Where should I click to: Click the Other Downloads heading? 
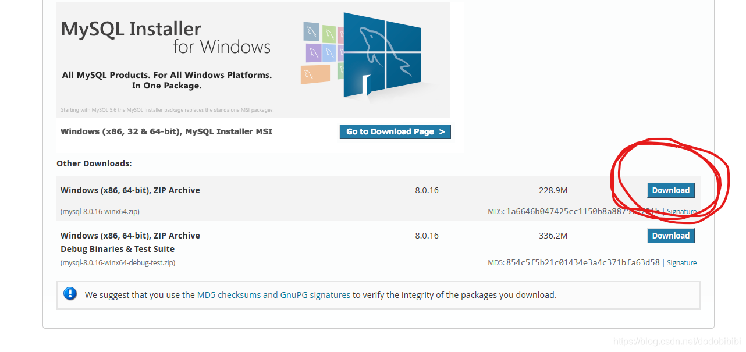[x=94, y=163]
